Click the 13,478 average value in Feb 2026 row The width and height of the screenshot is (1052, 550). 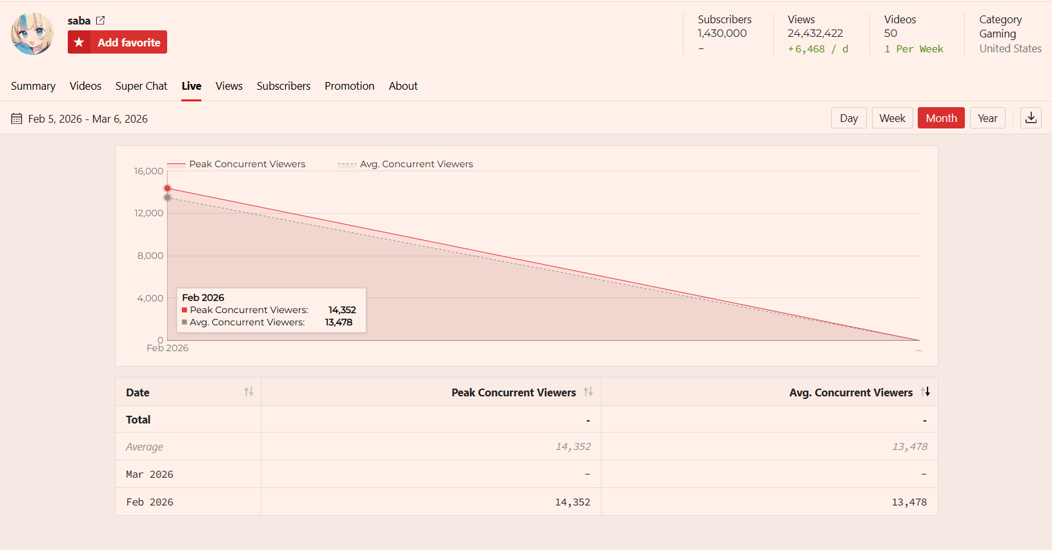click(x=909, y=502)
